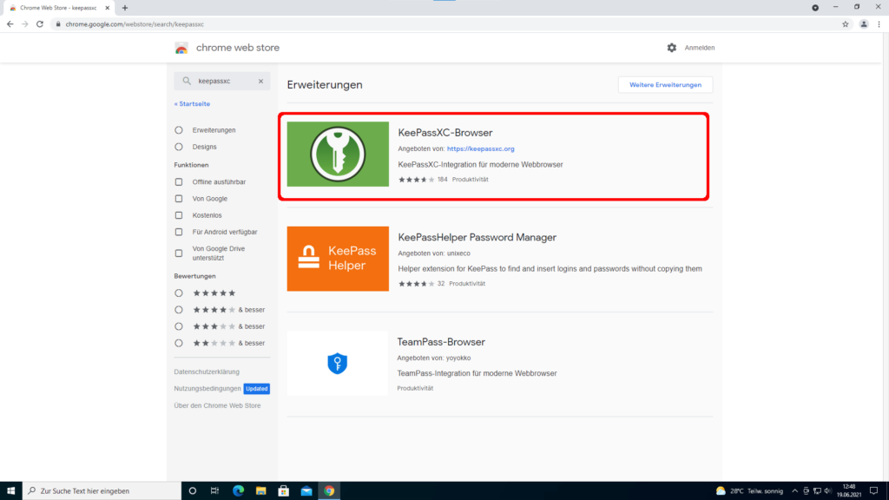Select the Erweiterungen radio button
This screenshot has height=500, width=889.
(179, 130)
